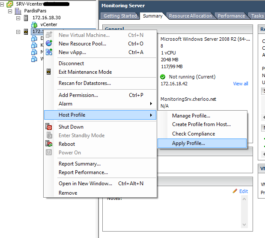Click the SRV-Vcenter server icon in tree
Image resolution: width=265 pixels, height=238 pixels.
(x=10, y=4)
